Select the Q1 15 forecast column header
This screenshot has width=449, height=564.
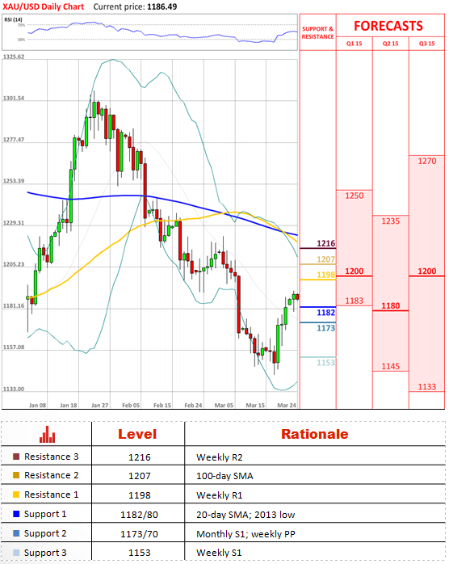click(354, 44)
